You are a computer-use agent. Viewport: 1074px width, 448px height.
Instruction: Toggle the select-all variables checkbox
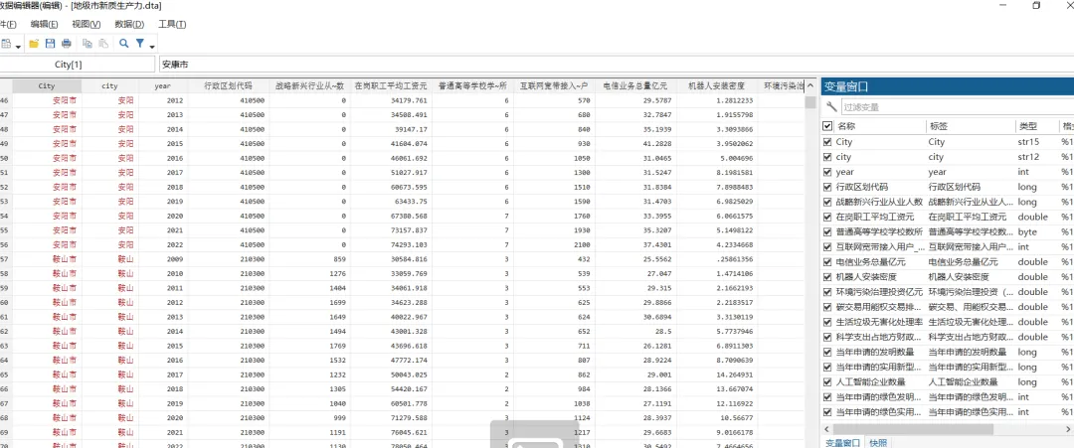pyautogui.click(x=827, y=126)
